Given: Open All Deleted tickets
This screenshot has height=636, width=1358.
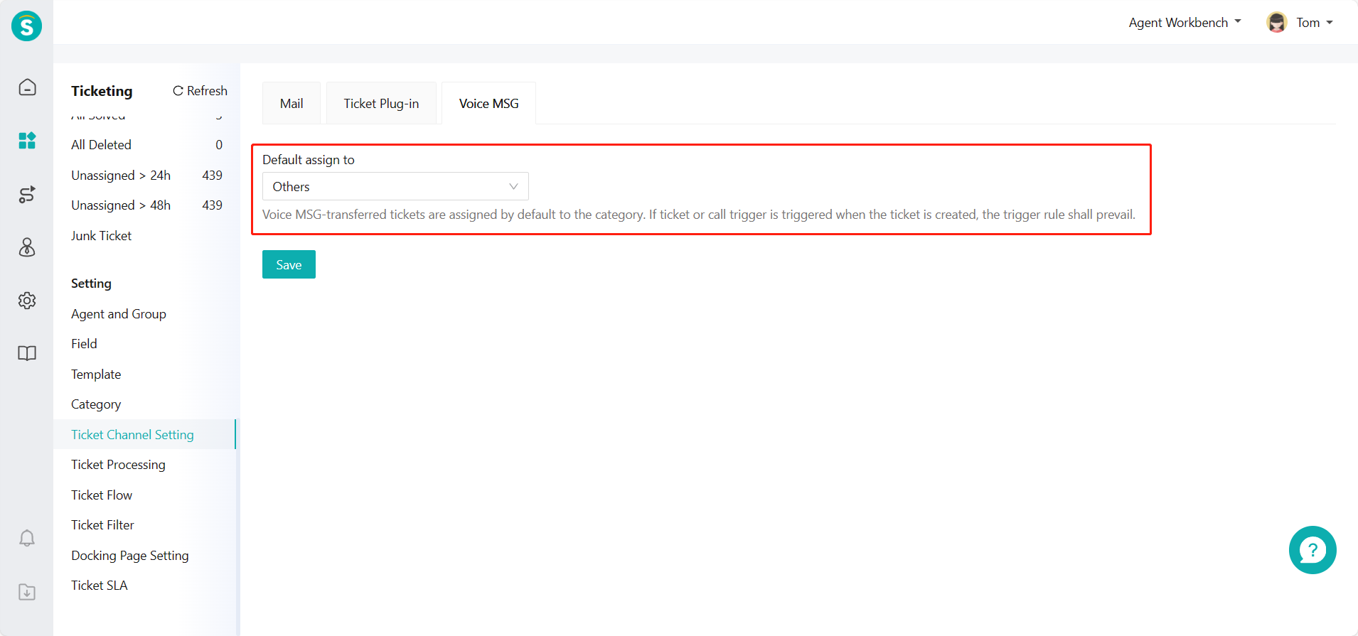Looking at the screenshot, I should click(146, 145).
